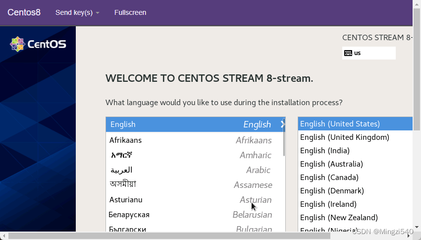Choose English (United States) locale
This screenshot has height=240, width=421.
pyautogui.click(x=355, y=123)
